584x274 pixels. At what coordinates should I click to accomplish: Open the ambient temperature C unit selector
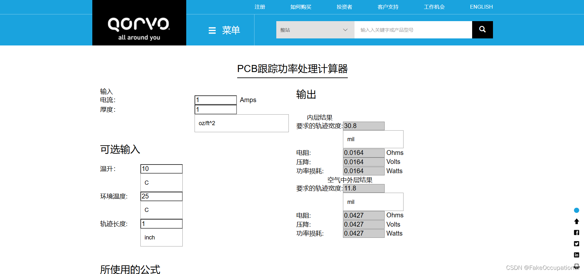point(162,210)
